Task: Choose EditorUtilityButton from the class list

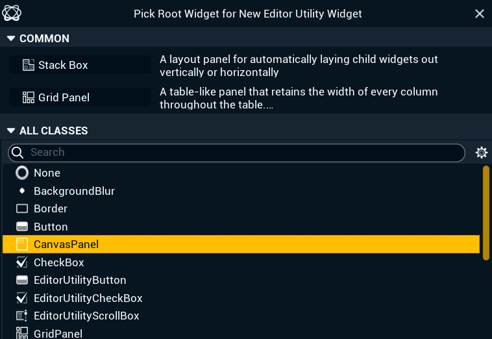Action: pyautogui.click(x=80, y=281)
